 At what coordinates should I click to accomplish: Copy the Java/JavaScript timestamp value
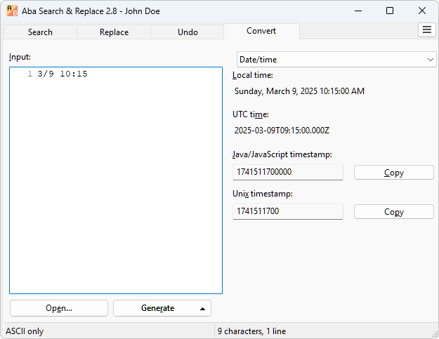(x=393, y=172)
